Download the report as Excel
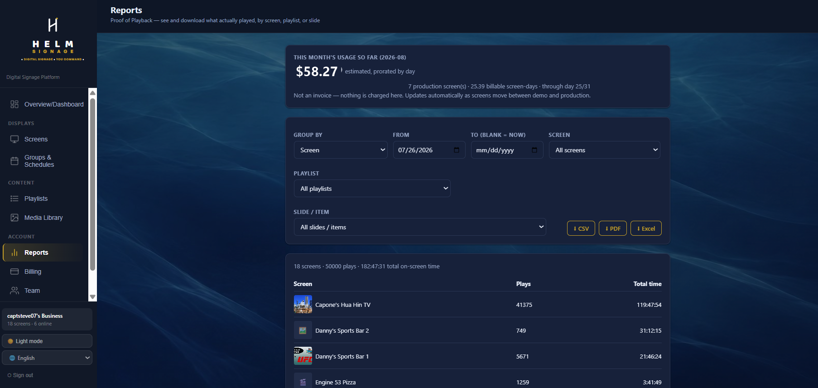This screenshot has height=388, width=818. click(646, 228)
